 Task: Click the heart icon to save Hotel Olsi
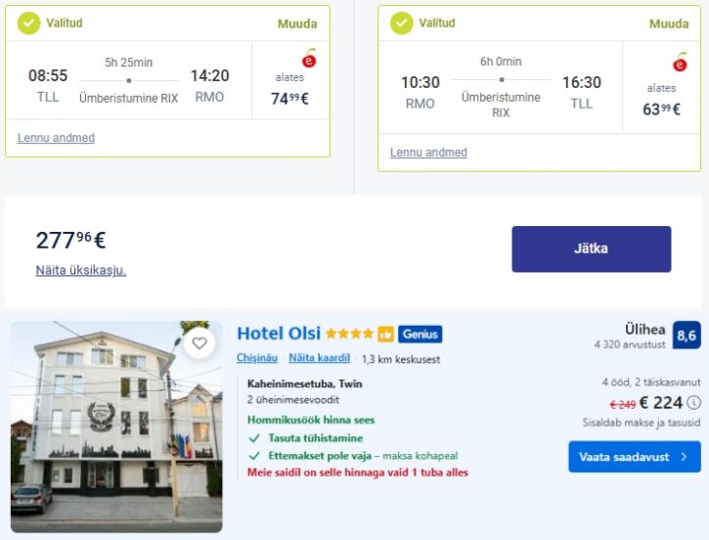pyautogui.click(x=199, y=343)
